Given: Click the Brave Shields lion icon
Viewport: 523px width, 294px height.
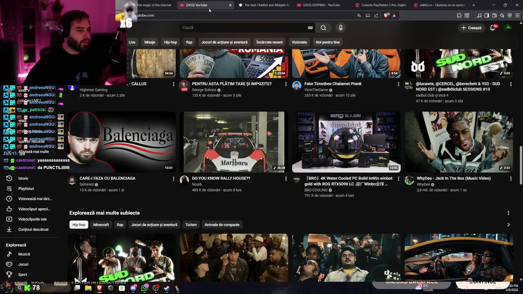Looking at the screenshot, I should point(386,16).
